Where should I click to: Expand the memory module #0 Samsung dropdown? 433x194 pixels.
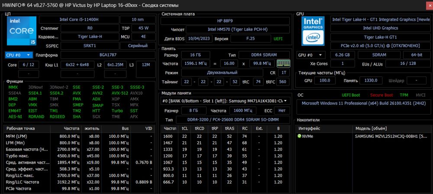tap(226, 101)
